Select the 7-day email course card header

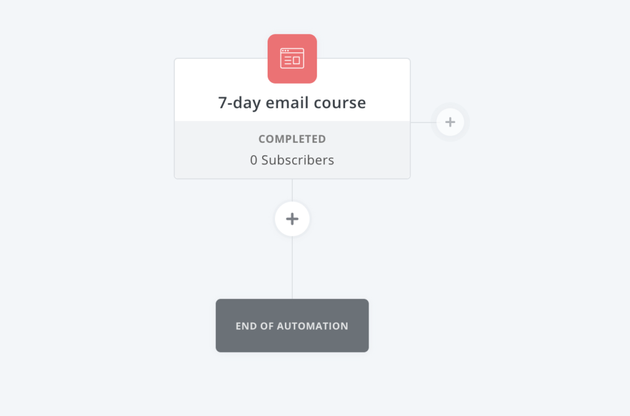pos(292,90)
